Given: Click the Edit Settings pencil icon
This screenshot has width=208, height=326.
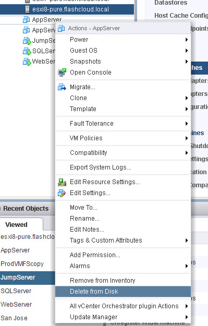Looking at the screenshot, I should click(x=62, y=193).
